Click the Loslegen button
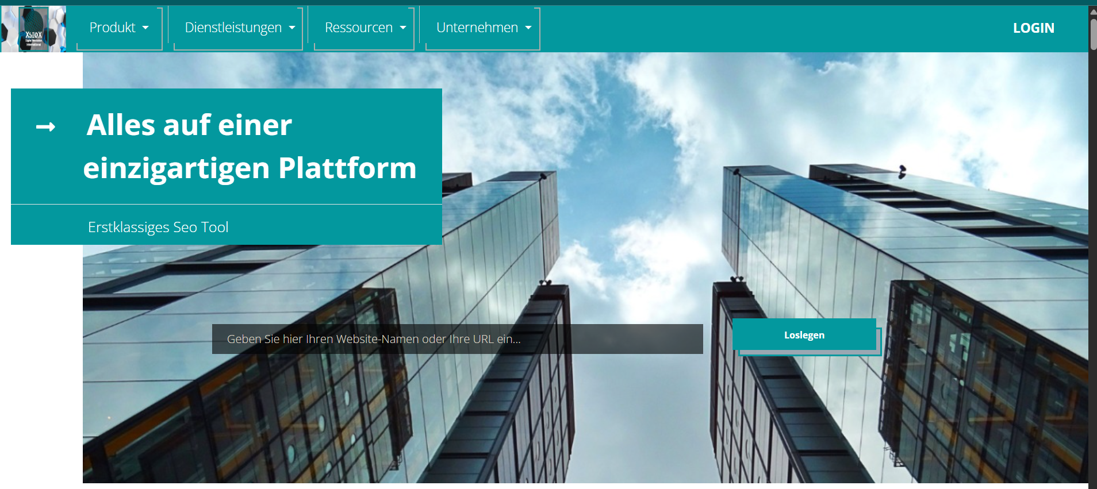 tap(804, 334)
